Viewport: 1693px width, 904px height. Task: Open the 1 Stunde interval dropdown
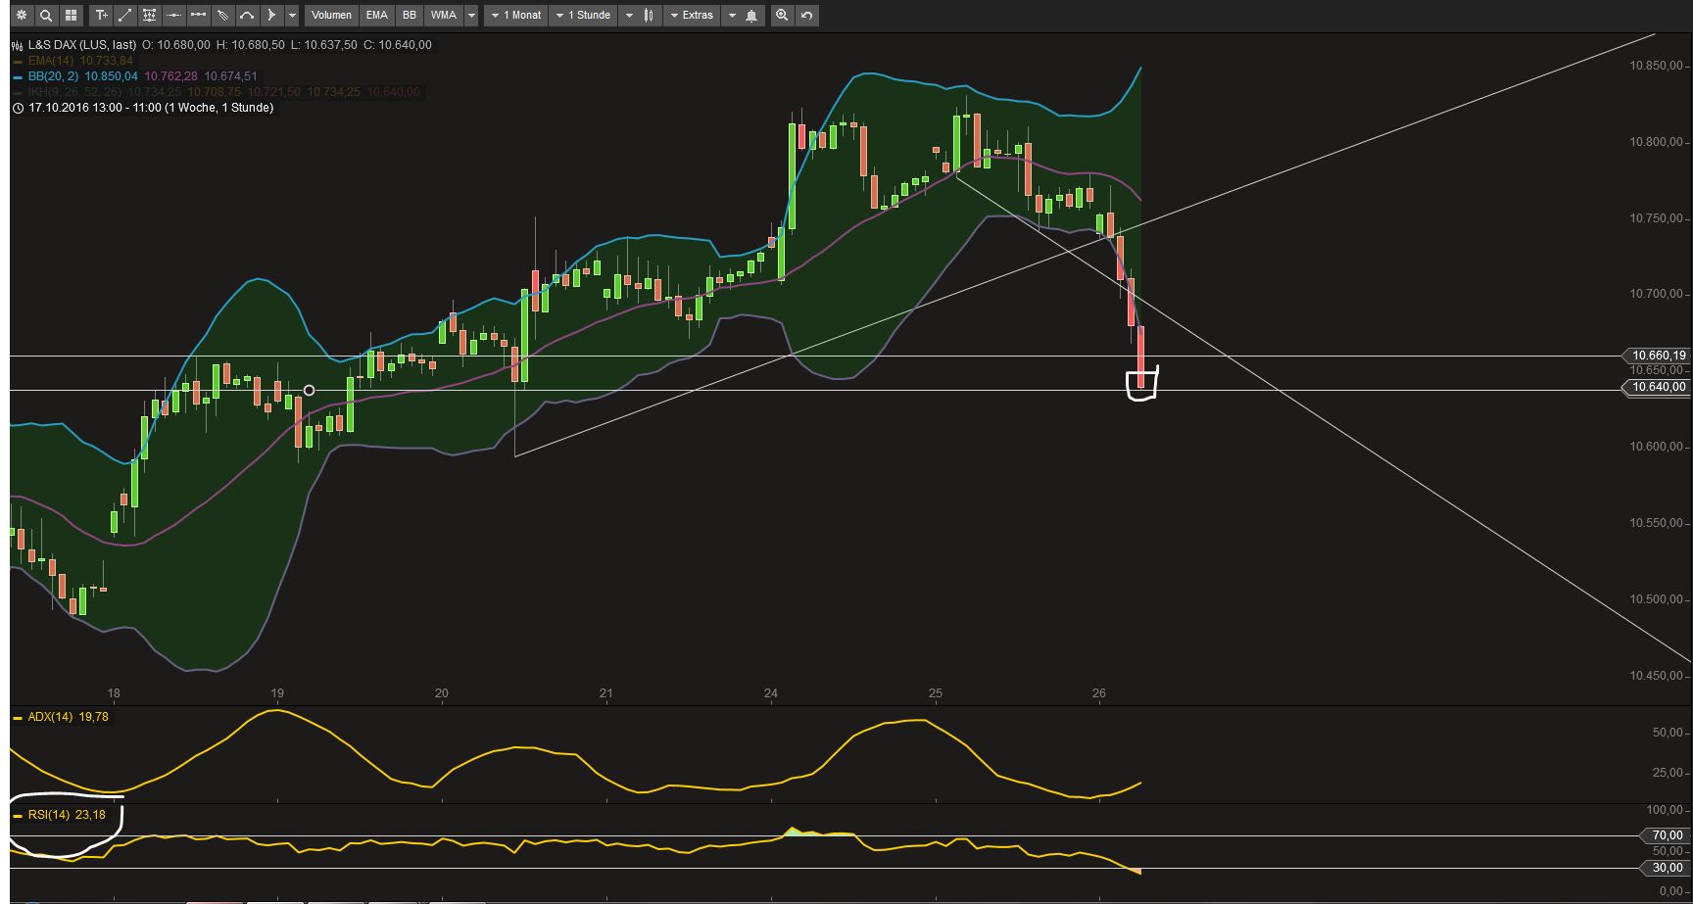click(585, 15)
